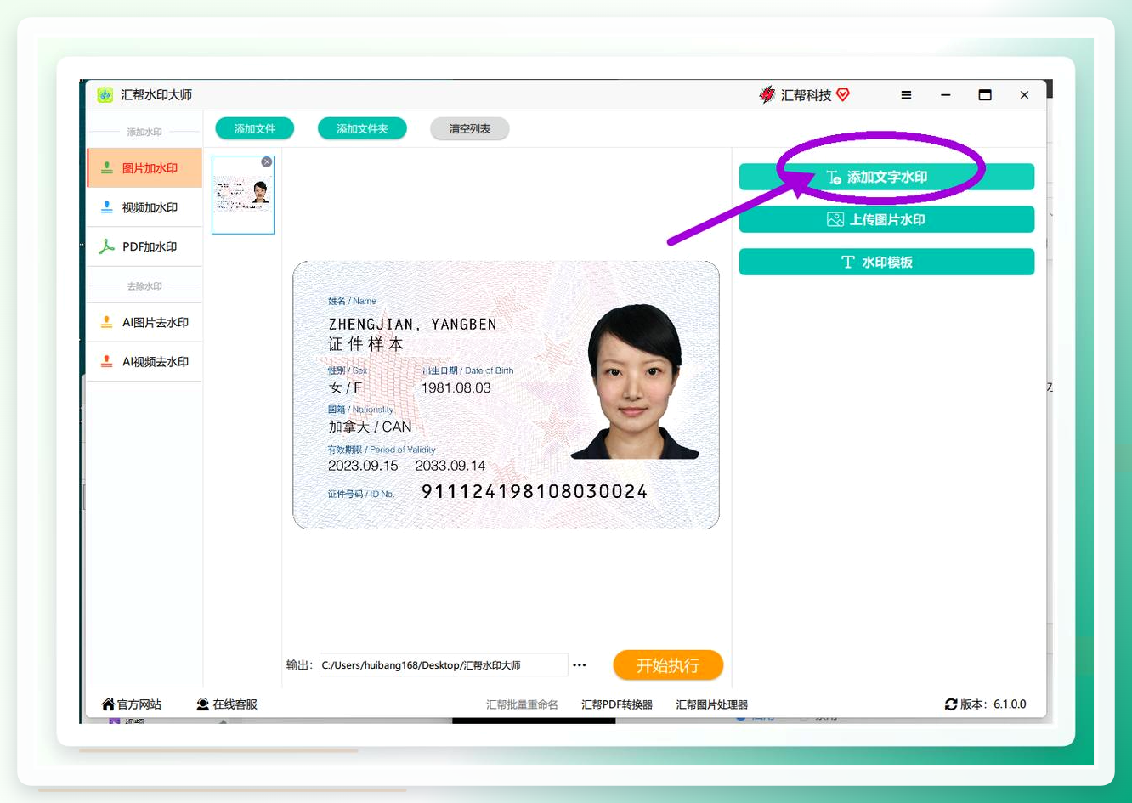The width and height of the screenshot is (1132, 803).
Task: Open the PDF加水印 sidebar item
Action: [x=144, y=246]
